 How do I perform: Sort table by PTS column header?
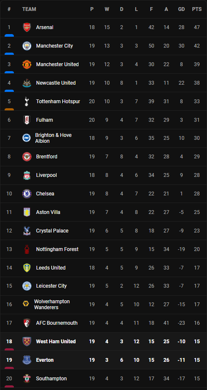tap(197, 9)
